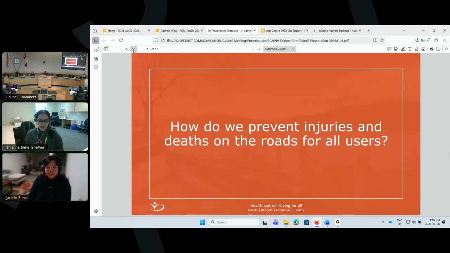Open synced tabs in Firefox sidebar
Image resolution: width=450 pixels, height=253 pixels.
[x=96, y=59]
